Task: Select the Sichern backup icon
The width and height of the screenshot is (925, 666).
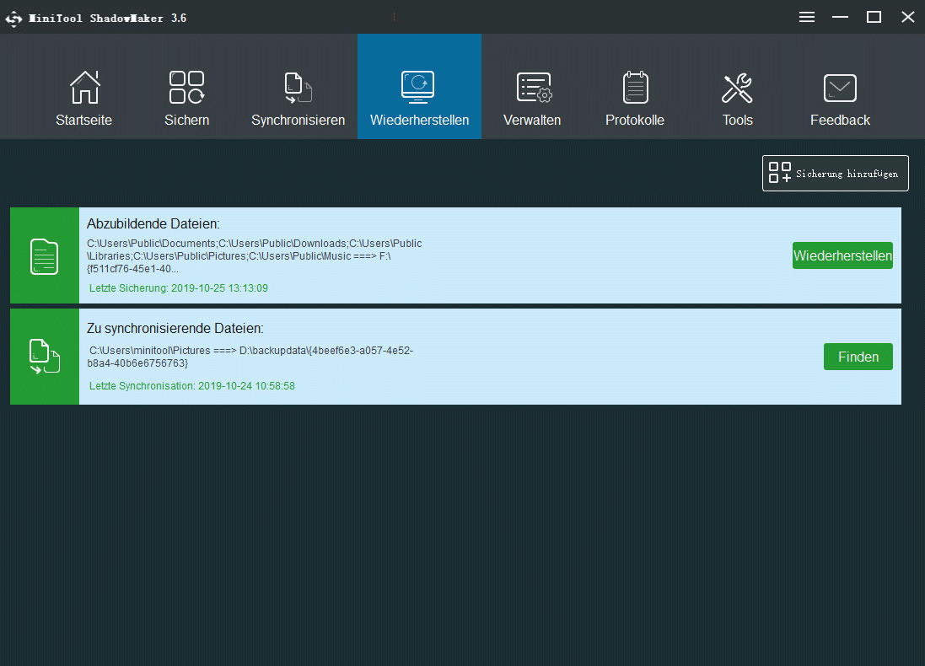Action: pos(186,88)
